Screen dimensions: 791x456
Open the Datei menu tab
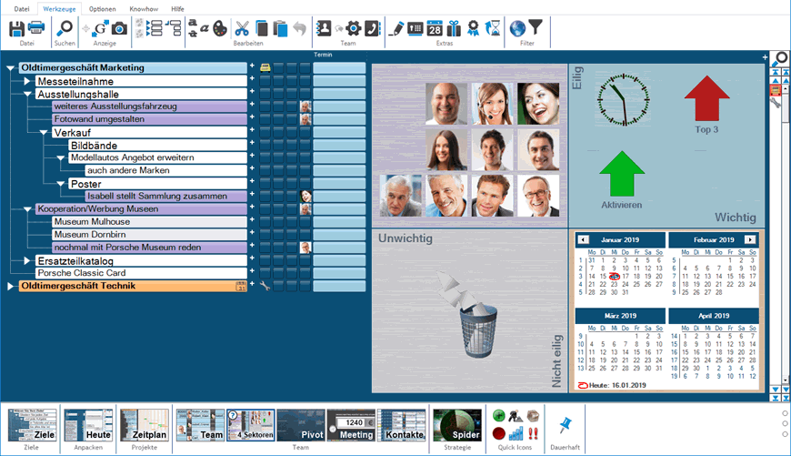20,7
